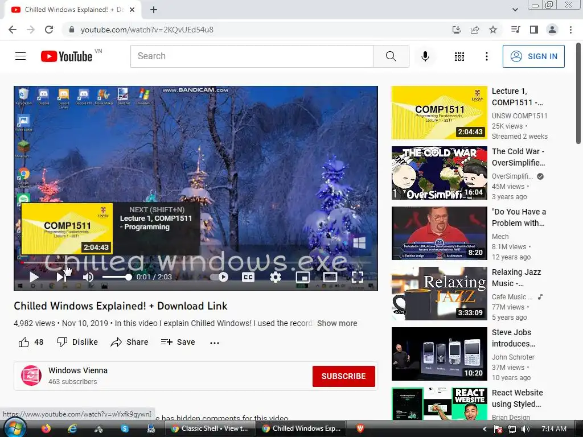This screenshot has width=583, height=437.
Task: Share the video
Action: [129, 342]
